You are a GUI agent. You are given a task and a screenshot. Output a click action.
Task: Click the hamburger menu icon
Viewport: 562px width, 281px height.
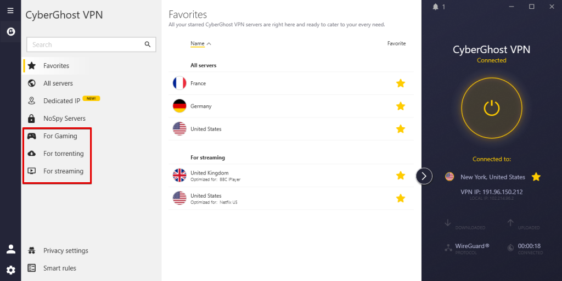[x=10, y=10]
